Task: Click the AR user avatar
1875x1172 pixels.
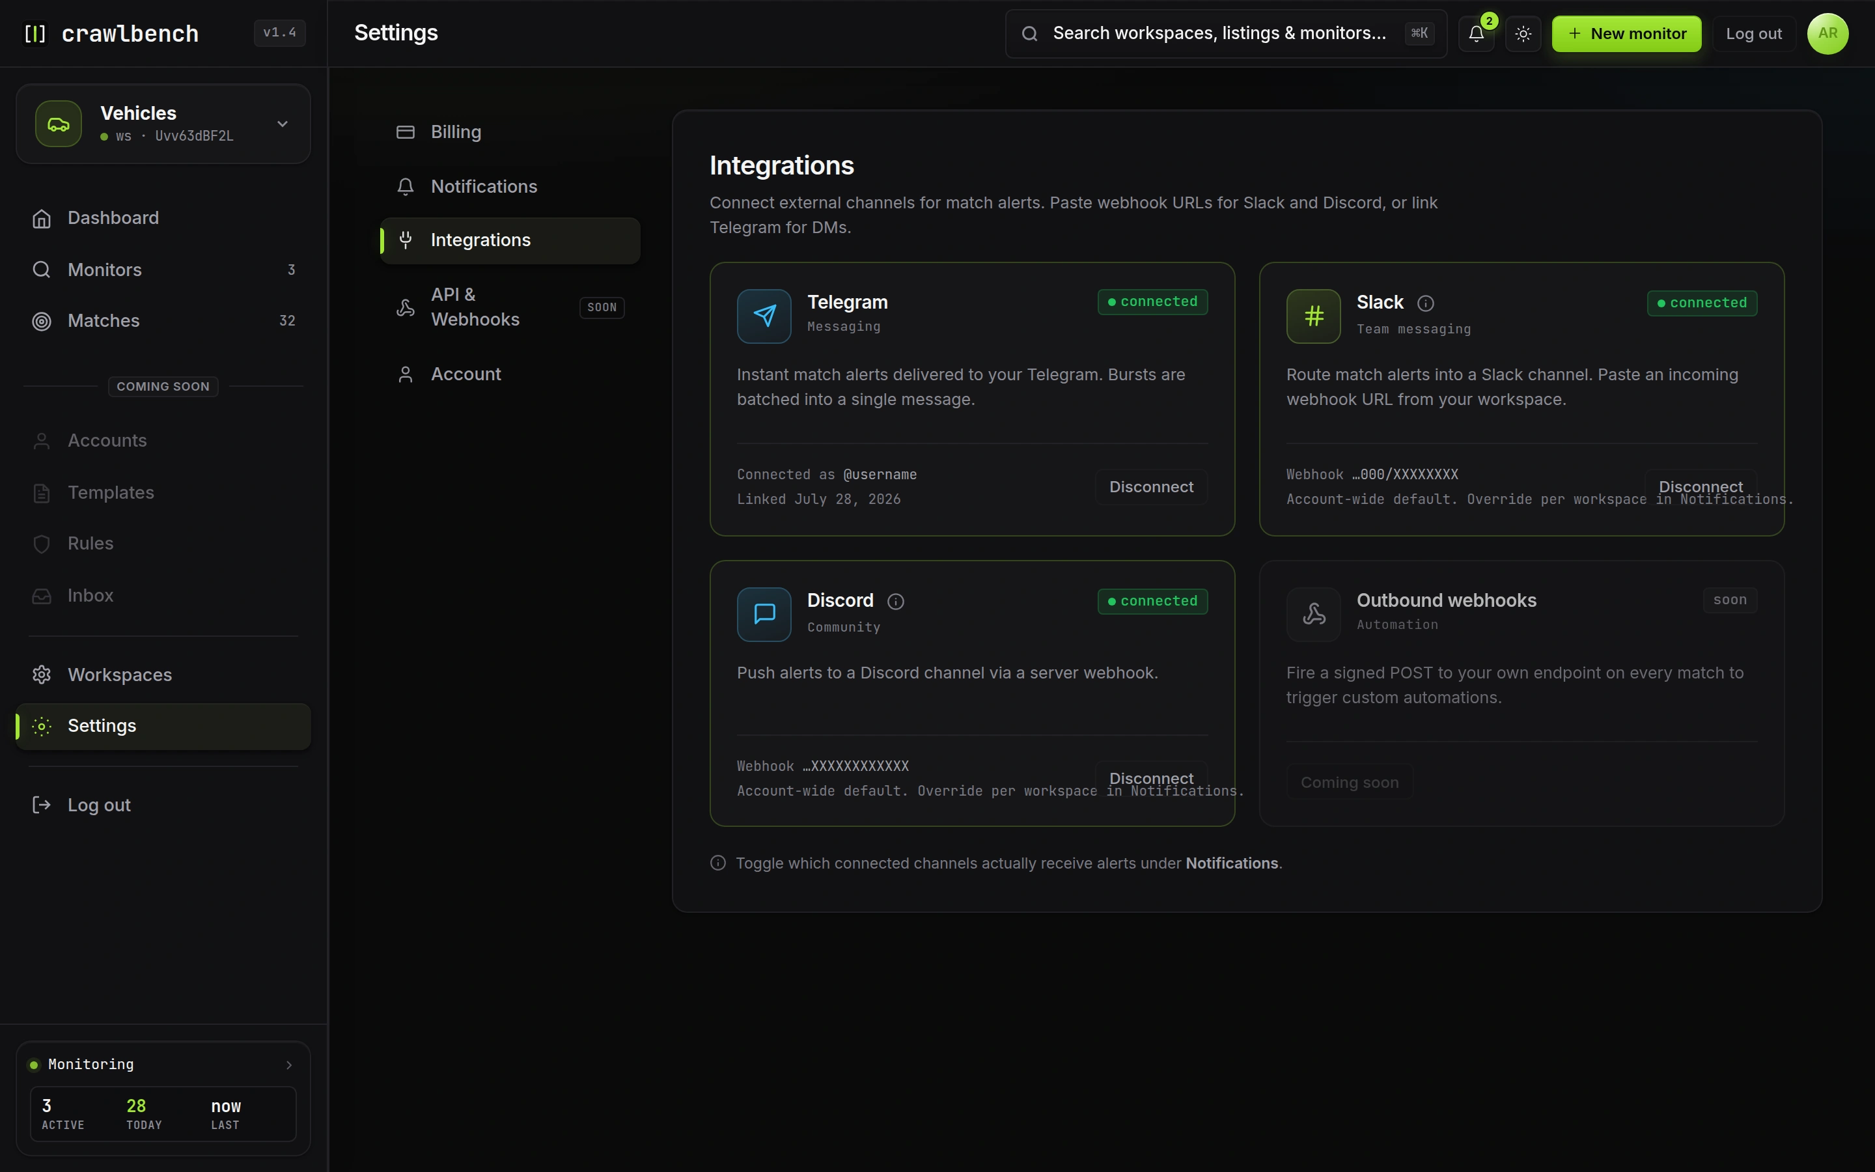Action: (x=1827, y=33)
